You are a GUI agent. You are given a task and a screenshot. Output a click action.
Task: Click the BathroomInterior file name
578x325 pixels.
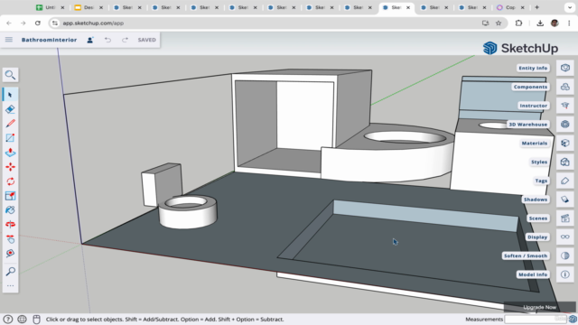[49, 40]
